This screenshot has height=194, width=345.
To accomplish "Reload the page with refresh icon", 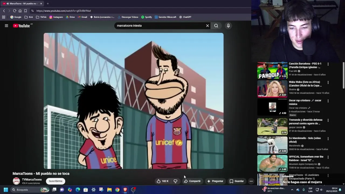I will click(x=15, y=11).
